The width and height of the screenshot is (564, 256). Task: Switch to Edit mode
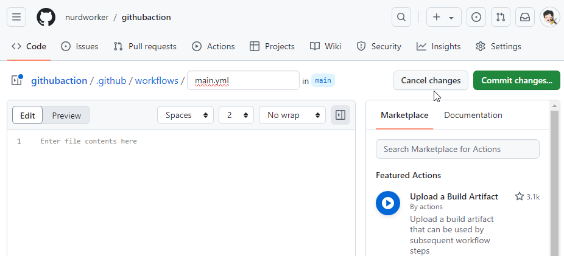[27, 116]
